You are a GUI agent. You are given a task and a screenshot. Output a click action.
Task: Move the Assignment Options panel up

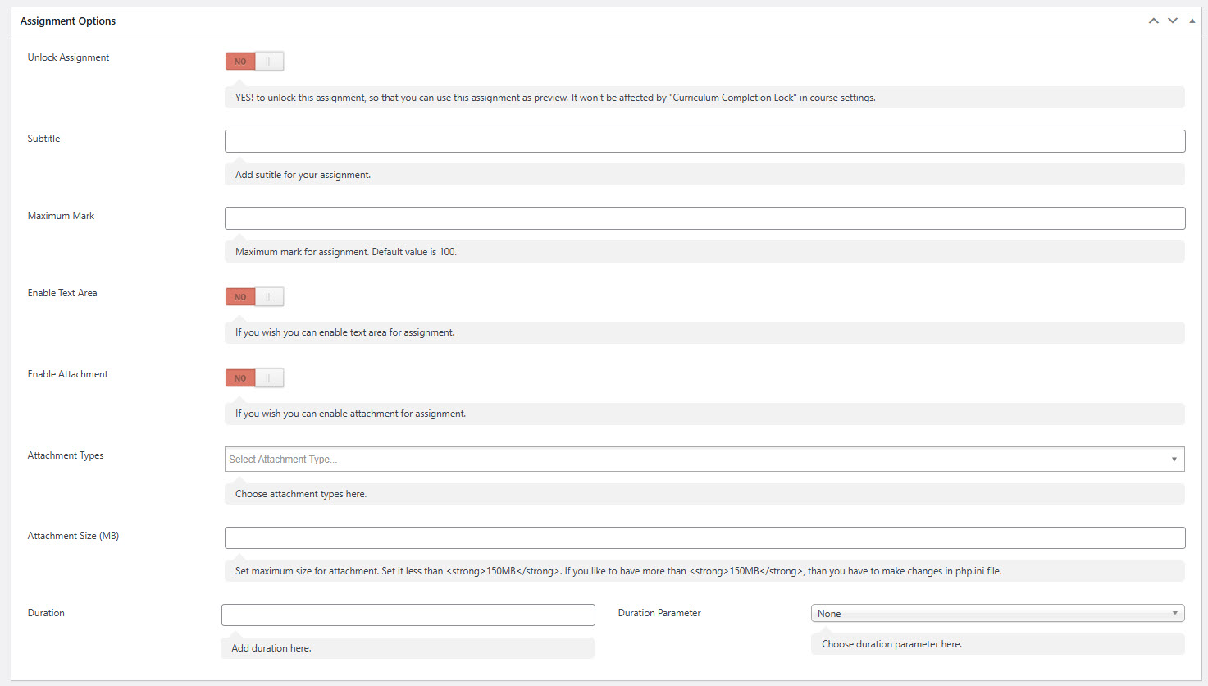(x=1153, y=21)
